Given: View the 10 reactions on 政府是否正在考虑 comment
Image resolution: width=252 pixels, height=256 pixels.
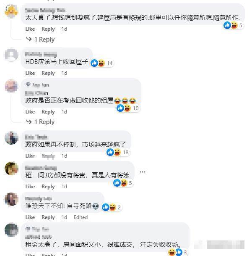Looking at the screenshot, I should 128,108.
